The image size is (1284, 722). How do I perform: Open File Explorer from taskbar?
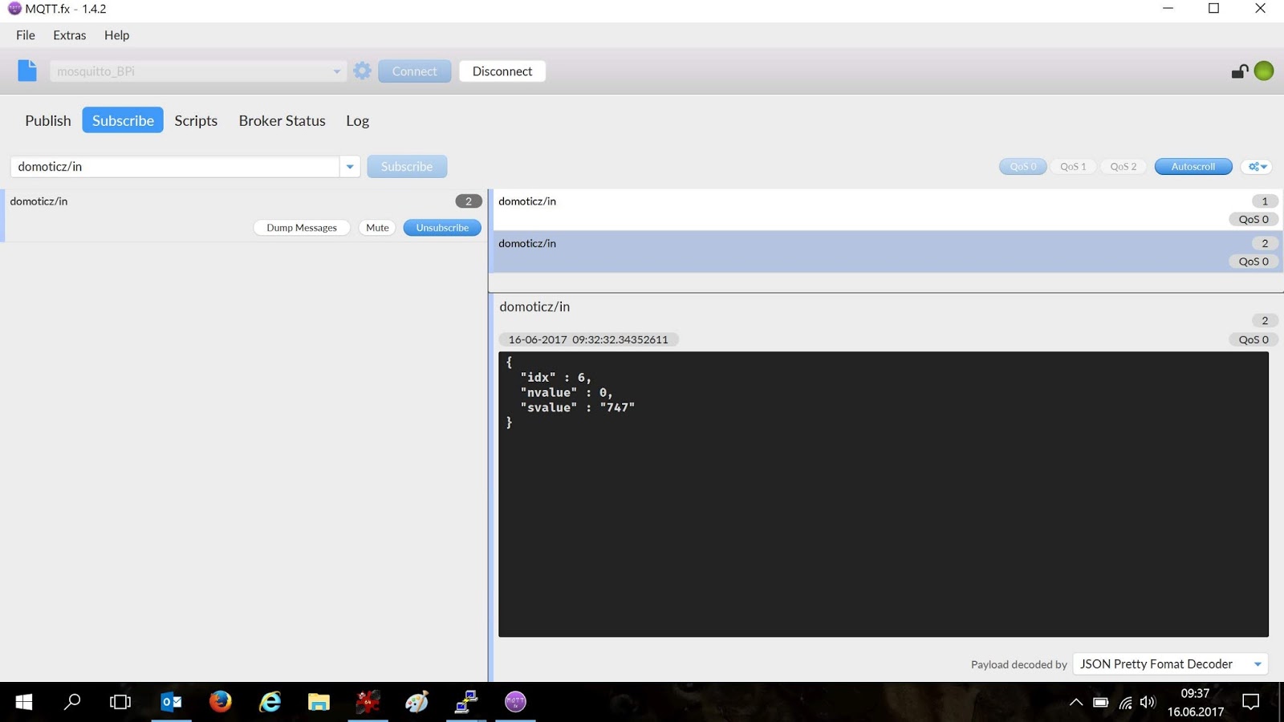[x=319, y=702]
